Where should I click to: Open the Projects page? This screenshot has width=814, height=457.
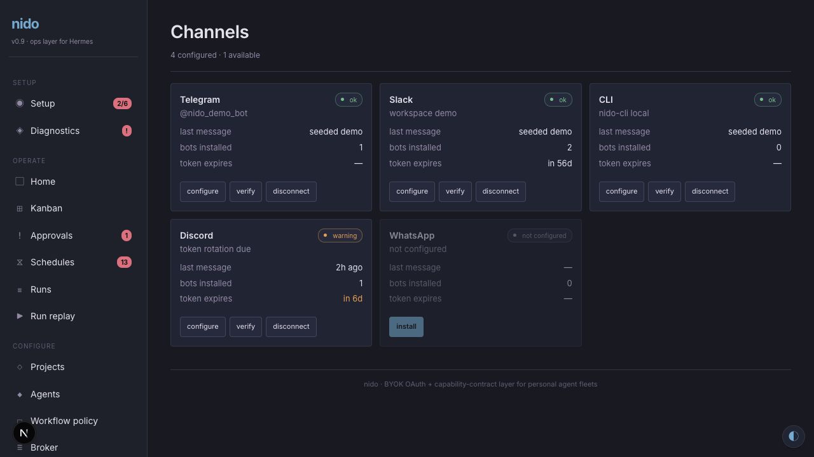coord(73,367)
